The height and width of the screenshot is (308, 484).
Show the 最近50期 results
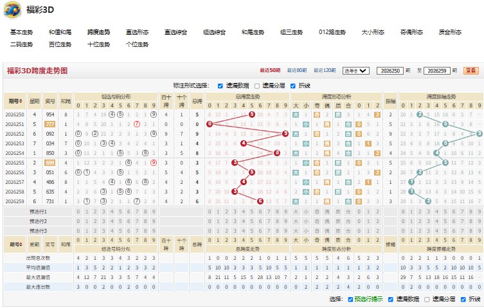point(270,71)
